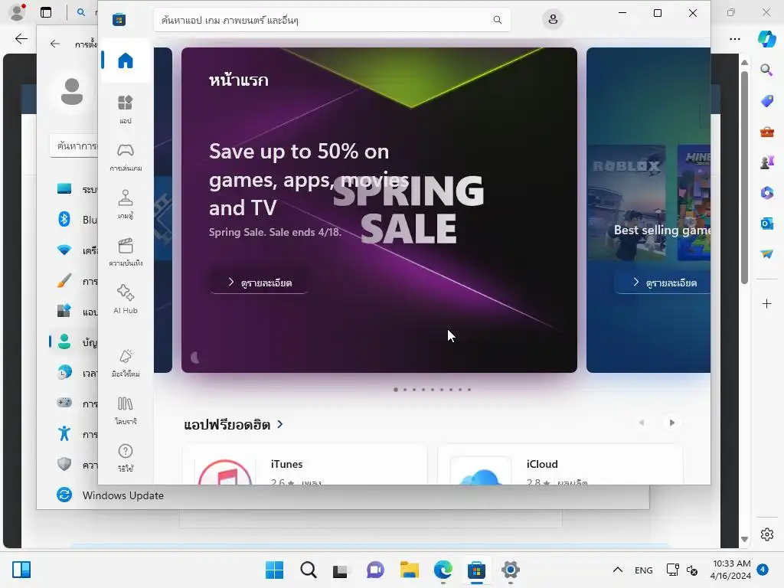Open Edge sidebar settings gear
The width and height of the screenshot is (784, 588).
tap(766, 534)
